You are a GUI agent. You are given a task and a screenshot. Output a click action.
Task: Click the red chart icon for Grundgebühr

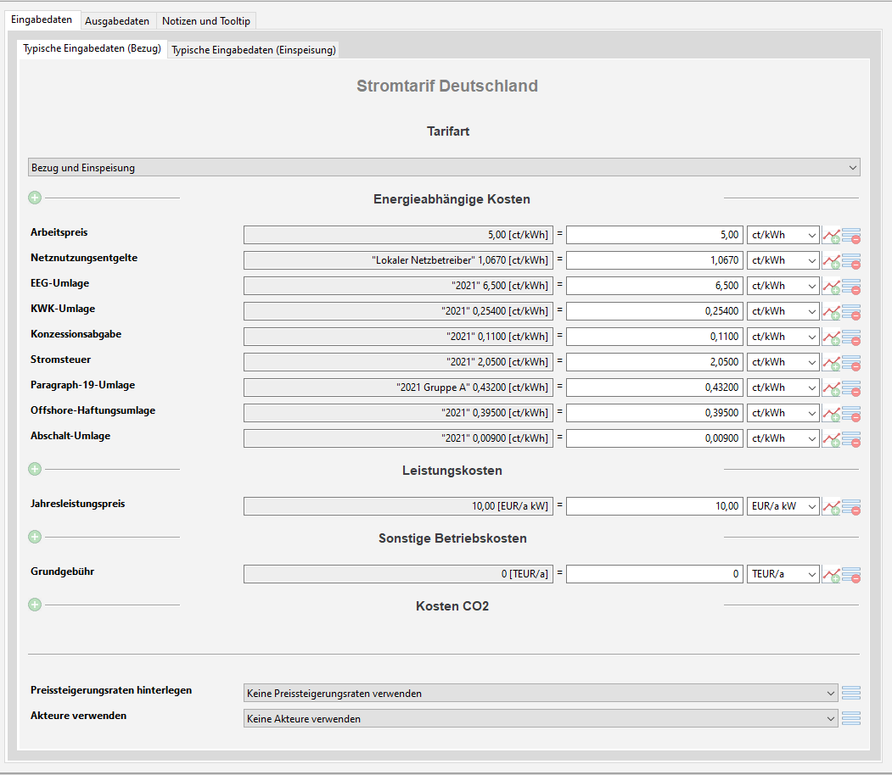click(x=831, y=574)
